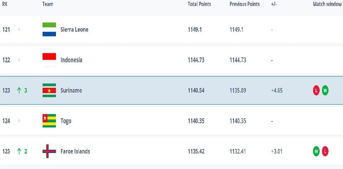Select the highlighted Suriname row's total points

pyautogui.click(x=195, y=90)
